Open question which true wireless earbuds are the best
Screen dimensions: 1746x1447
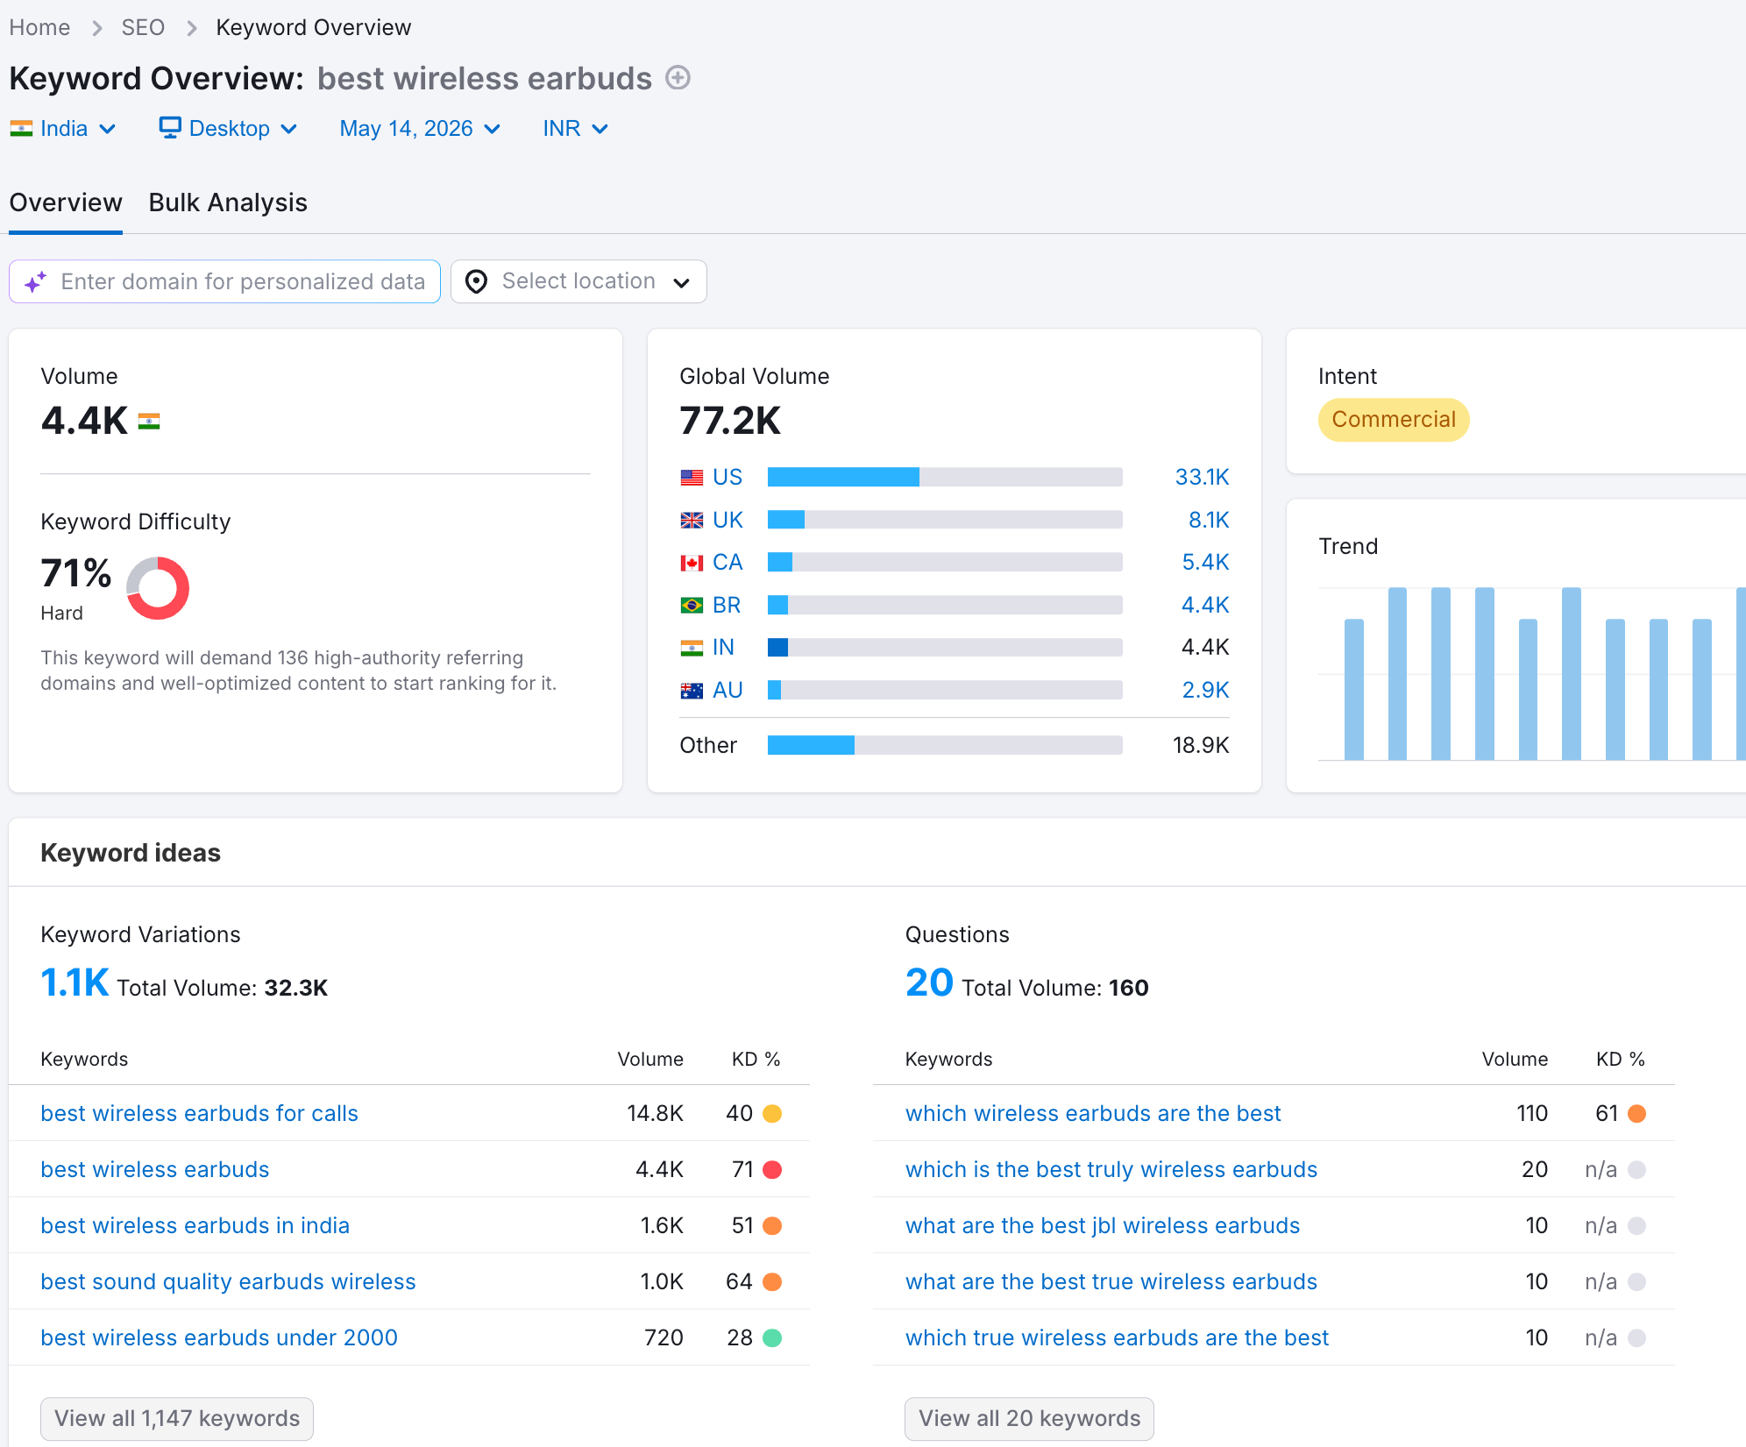coord(1117,1338)
